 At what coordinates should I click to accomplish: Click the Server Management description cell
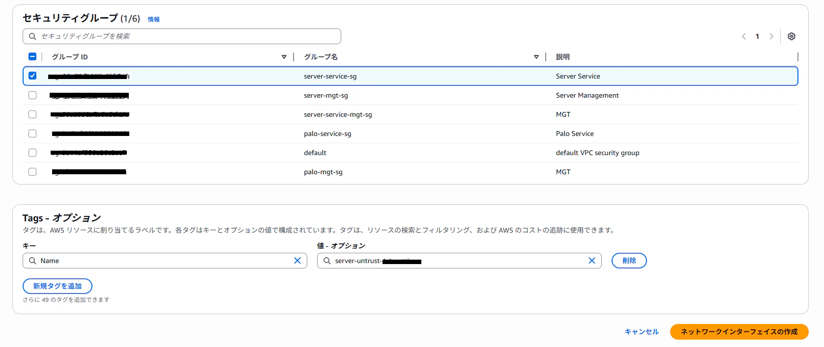click(x=588, y=95)
